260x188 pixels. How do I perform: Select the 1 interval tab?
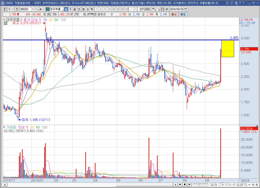[97, 9]
